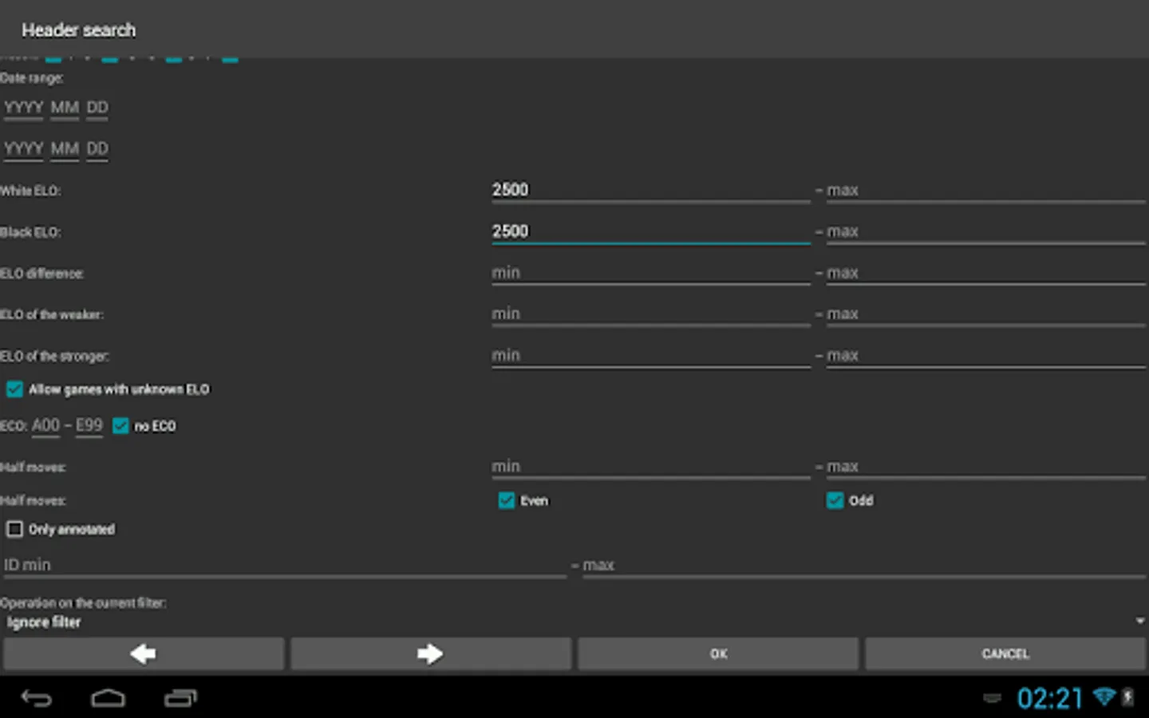
Task: Focus ELO of the stronger max field
Action: (986, 356)
